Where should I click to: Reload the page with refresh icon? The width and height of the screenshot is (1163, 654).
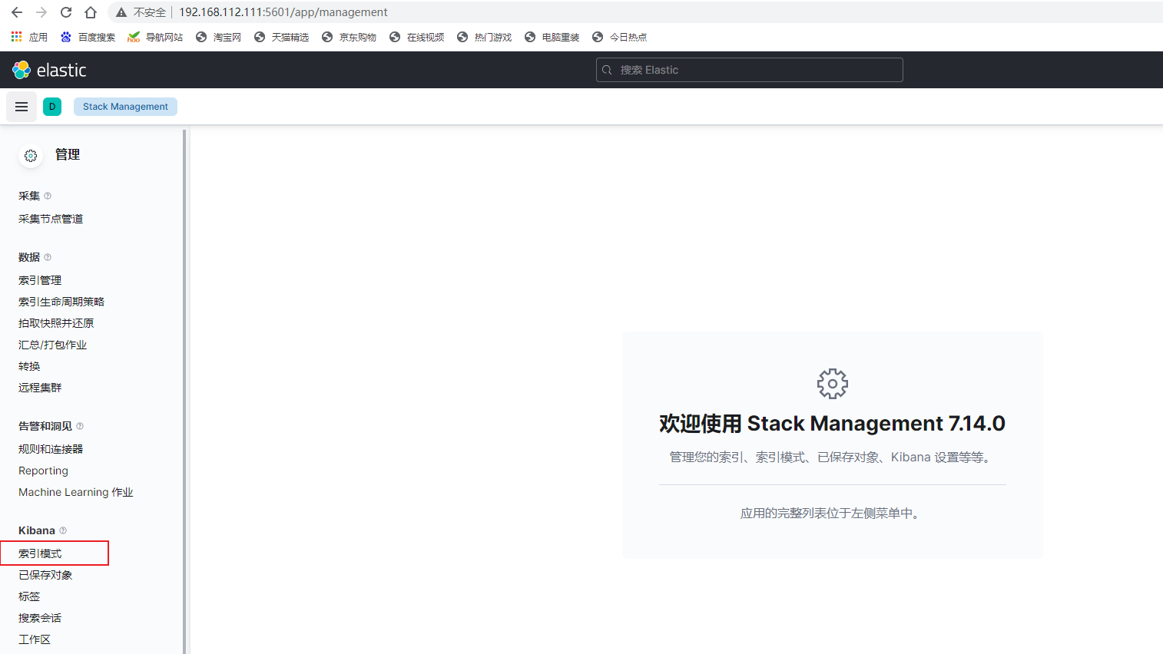(66, 12)
